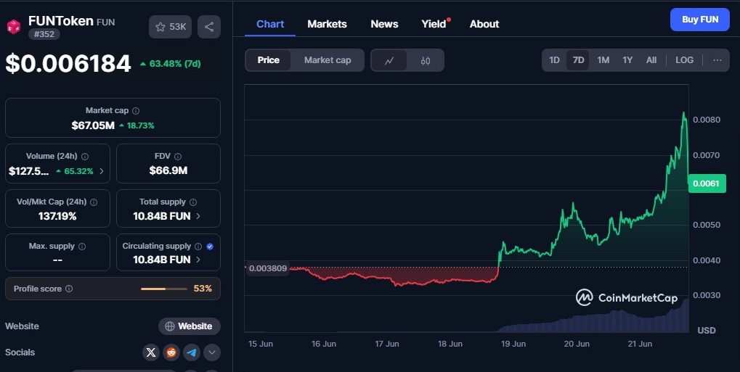Click Total supply info icon
The image size is (740, 372).
point(193,202)
